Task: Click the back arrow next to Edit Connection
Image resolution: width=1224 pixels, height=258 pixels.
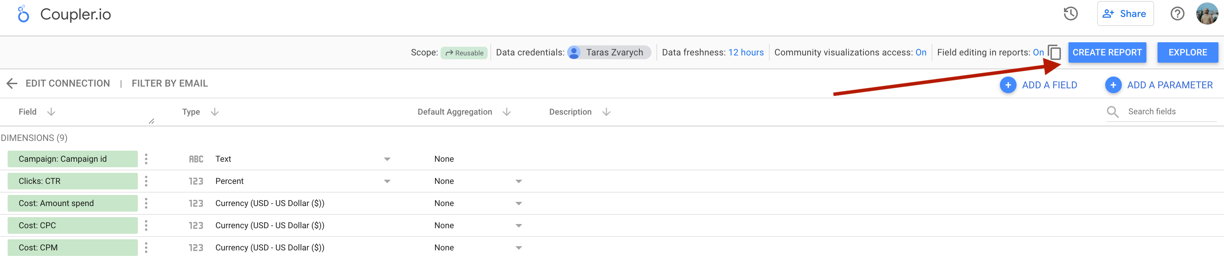Action: tap(12, 83)
